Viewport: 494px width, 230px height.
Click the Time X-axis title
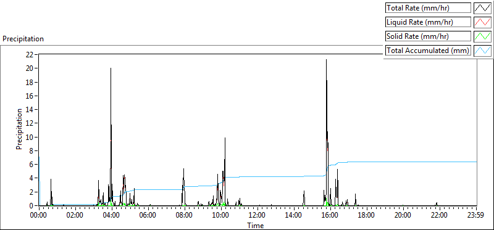256,225
